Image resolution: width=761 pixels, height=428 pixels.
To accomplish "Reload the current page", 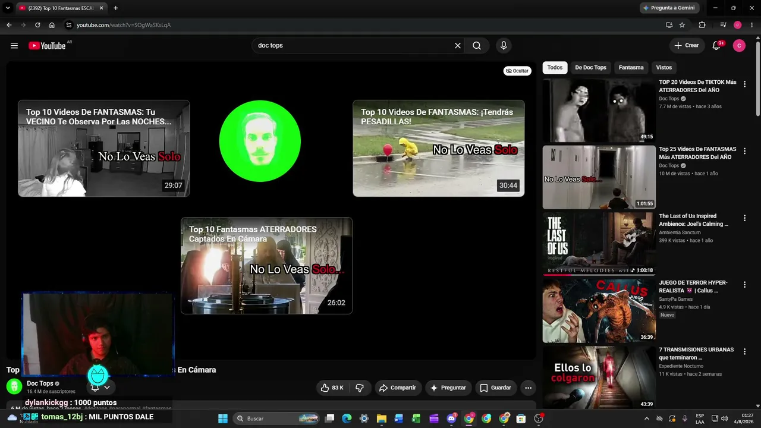I will [37, 25].
